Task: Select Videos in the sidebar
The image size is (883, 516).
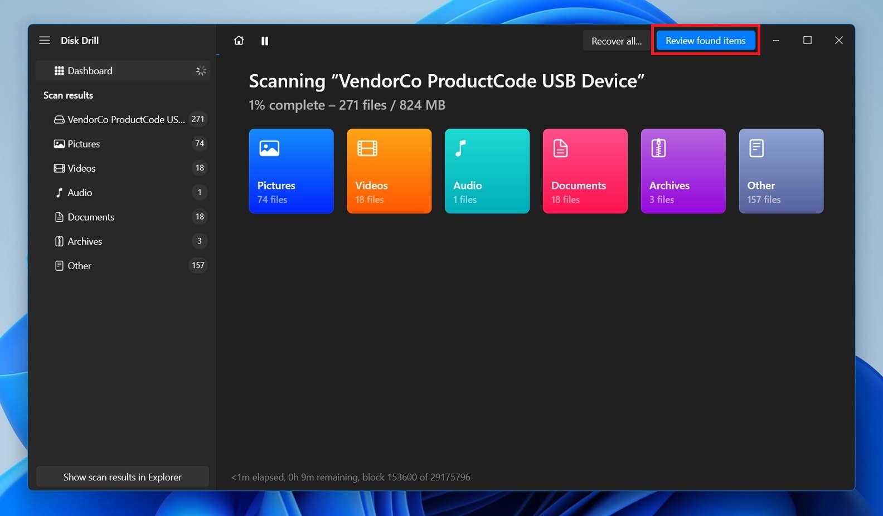Action: click(123, 168)
